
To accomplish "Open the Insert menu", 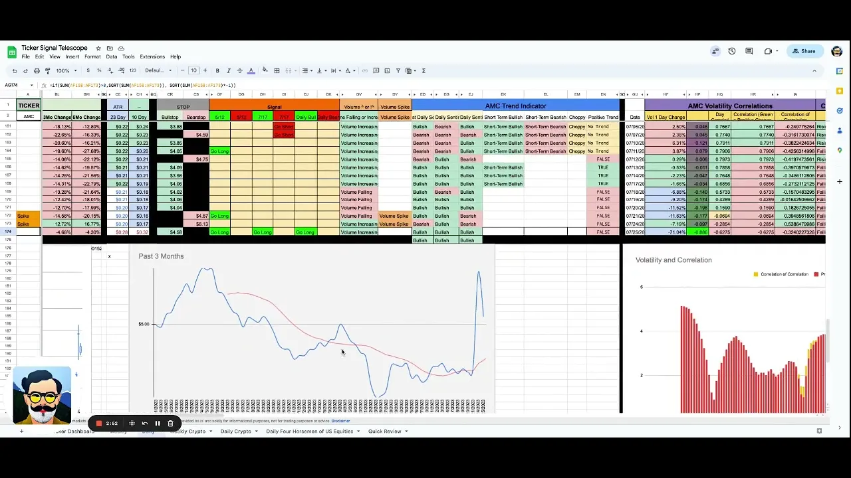I will [72, 56].
